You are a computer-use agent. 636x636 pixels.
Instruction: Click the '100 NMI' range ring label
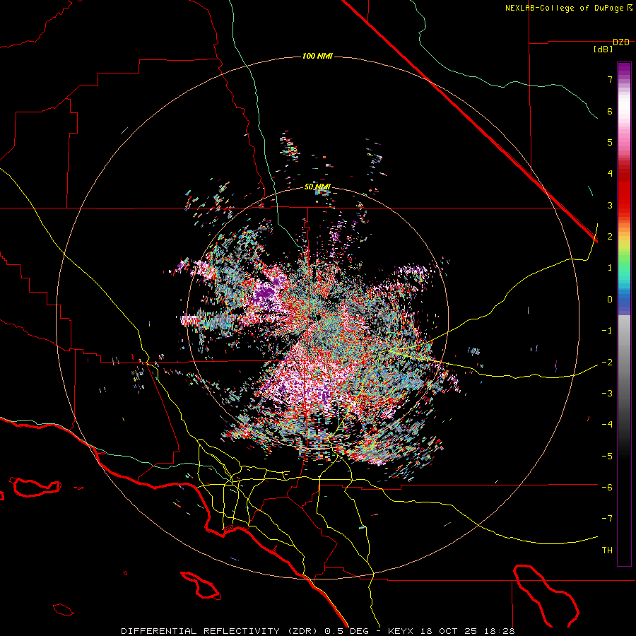[x=317, y=56]
